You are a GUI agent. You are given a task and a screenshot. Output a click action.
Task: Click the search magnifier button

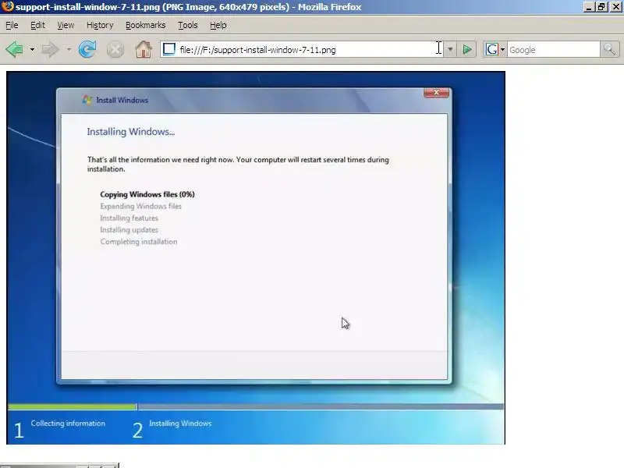coord(609,50)
